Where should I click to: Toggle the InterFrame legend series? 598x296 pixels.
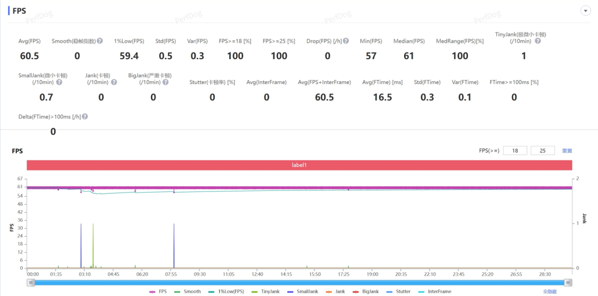click(x=435, y=292)
